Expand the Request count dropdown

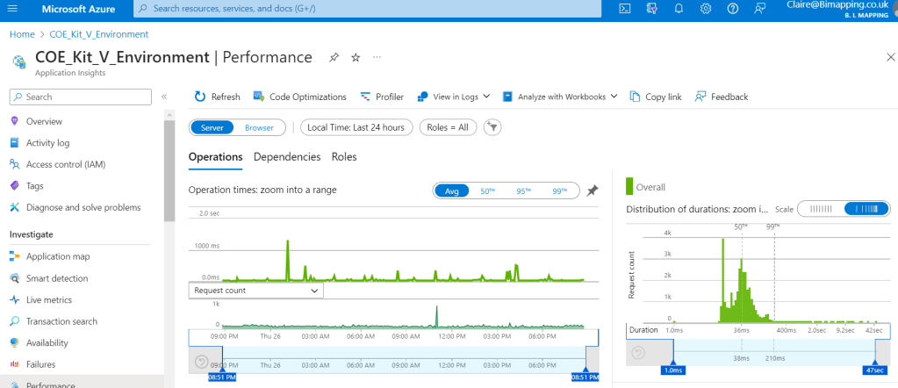[256, 290]
